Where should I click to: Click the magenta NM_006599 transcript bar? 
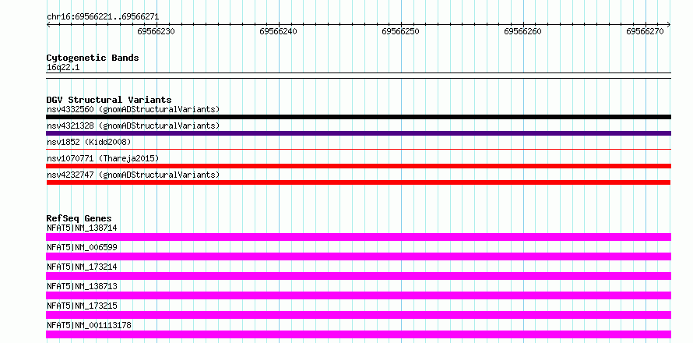(358, 256)
